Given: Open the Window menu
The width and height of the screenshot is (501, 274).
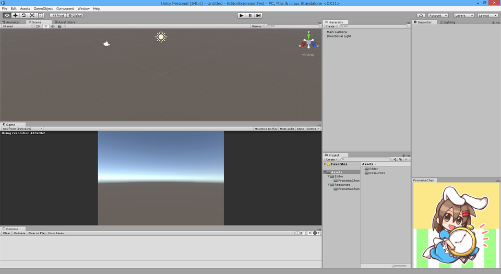Looking at the screenshot, I should click(x=83, y=9).
